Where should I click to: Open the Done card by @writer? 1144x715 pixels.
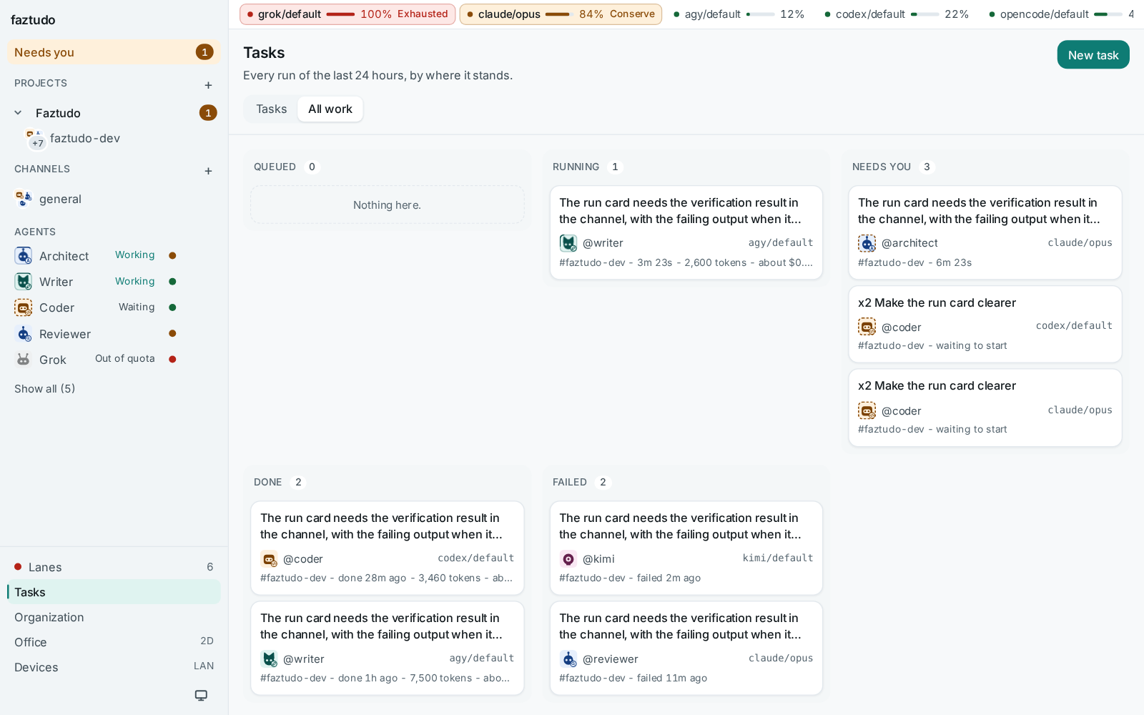[387, 649]
